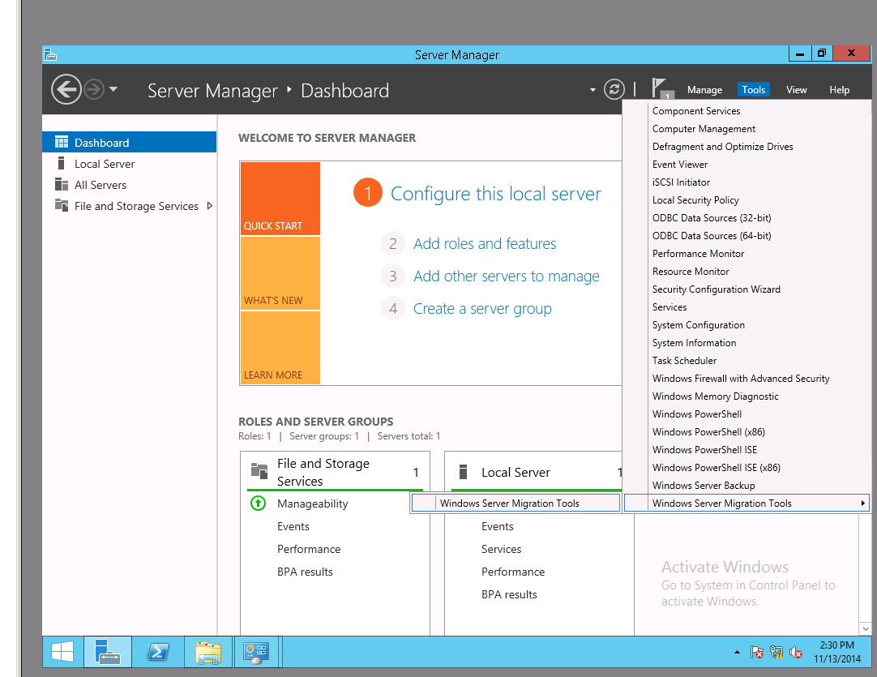Select Dashboard in the left pane
Screen dimensions: 877x677
pyautogui.click(x=129, y=143)
